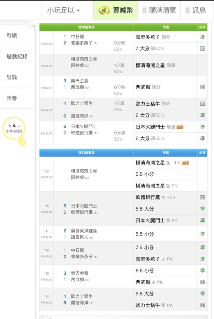Open the 討論 sidebar item
Viewport: 214px width, 319px height.
point(12,77)
